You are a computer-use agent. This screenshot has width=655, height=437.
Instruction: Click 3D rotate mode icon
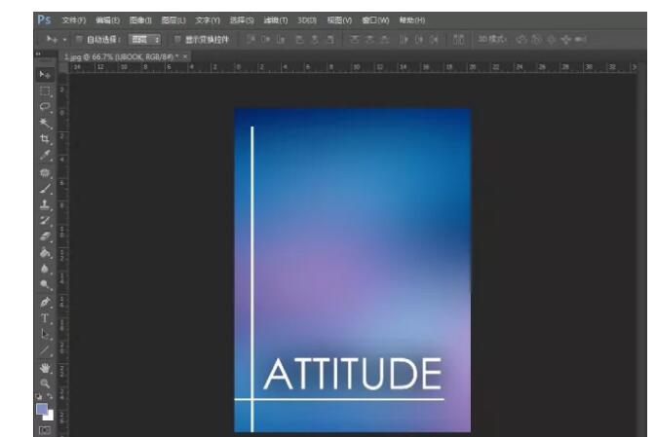[520, 40]
